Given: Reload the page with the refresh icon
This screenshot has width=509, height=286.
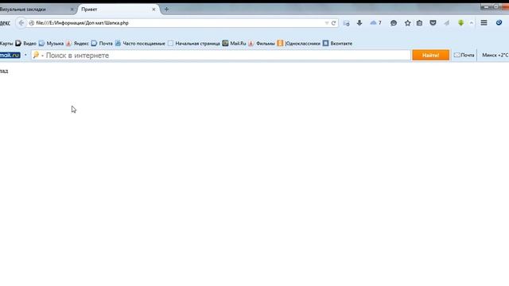Looking at the screenshot, I should [333, 23].
